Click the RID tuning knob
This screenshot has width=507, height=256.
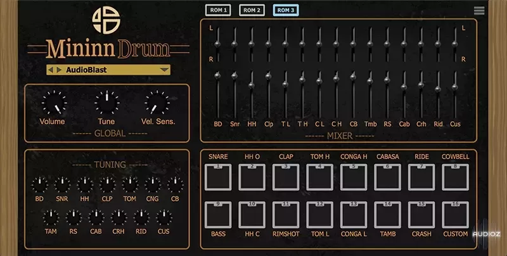click(141, 217)
